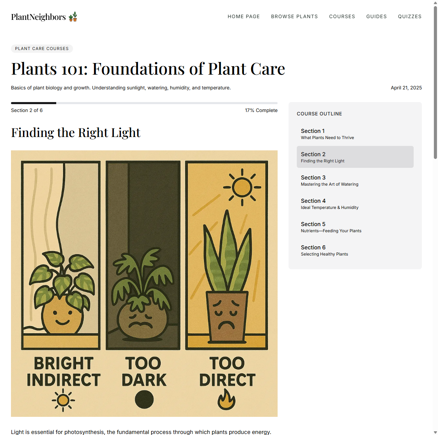
Task: Go to Browse Plants in navigation
Action: [294, 16]
